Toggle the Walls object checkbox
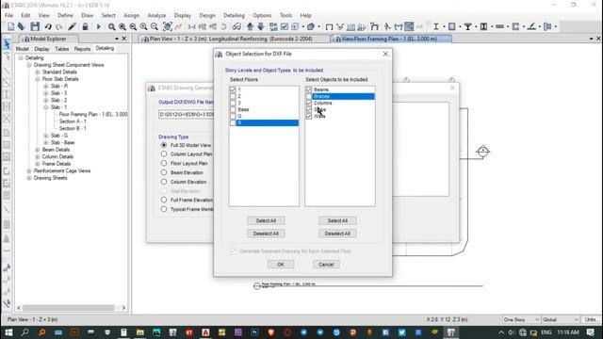Screen dimensions: 603x339 [309, 116]
